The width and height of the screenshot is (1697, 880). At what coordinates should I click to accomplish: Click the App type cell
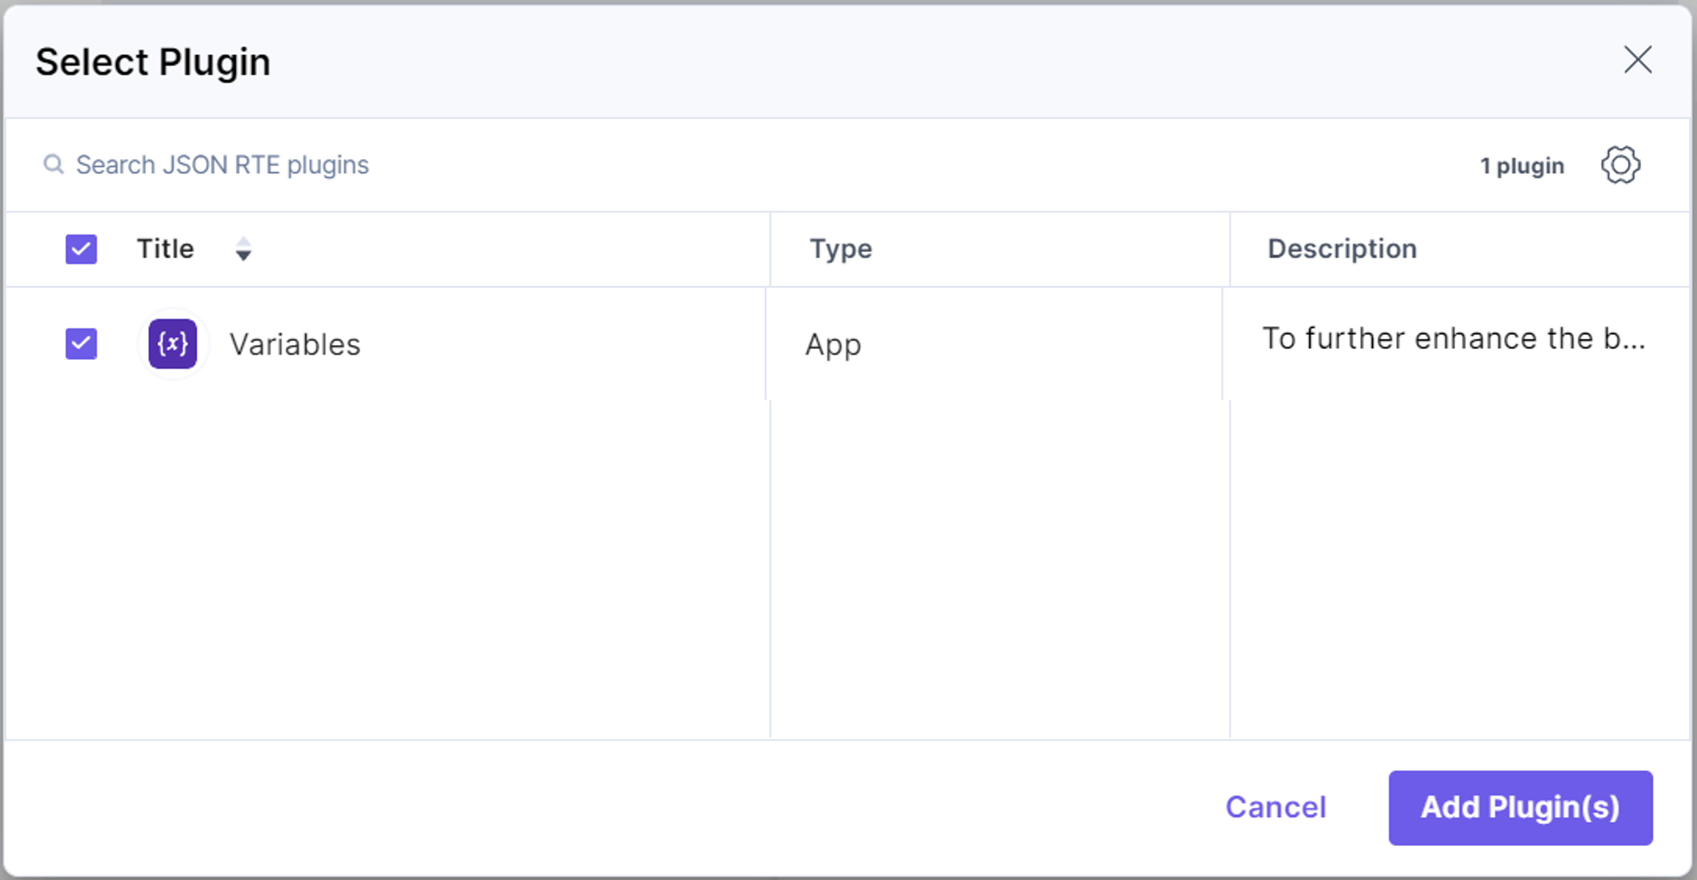click(833, 345)
